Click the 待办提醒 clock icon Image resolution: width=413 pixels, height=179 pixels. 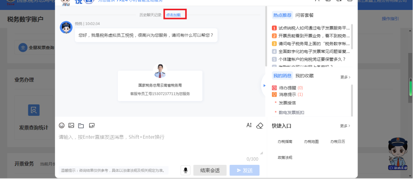(x=274, y=88)
